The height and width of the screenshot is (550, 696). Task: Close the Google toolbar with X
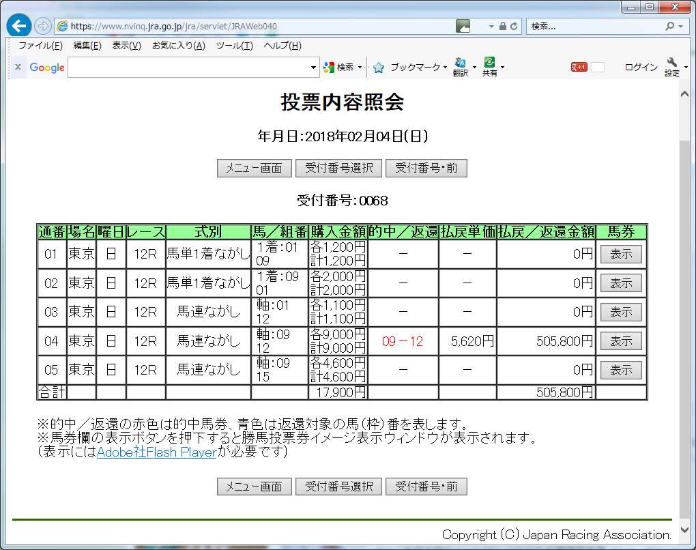point(18,67)
